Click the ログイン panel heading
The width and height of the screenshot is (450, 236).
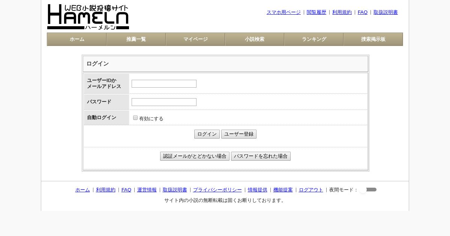click(97, 64)
